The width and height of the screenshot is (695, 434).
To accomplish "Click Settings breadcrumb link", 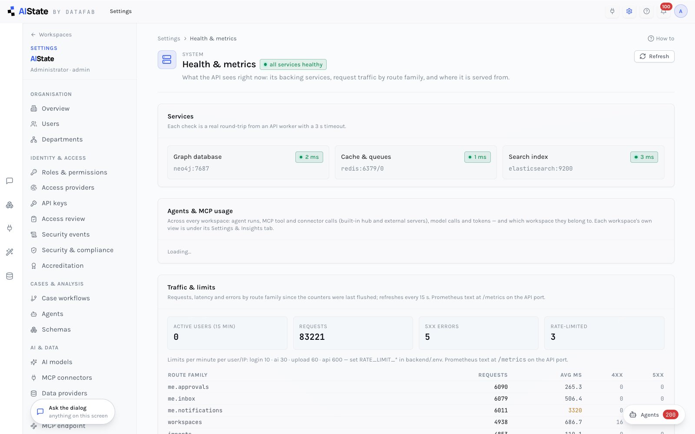I will click(x=169, y=39).
